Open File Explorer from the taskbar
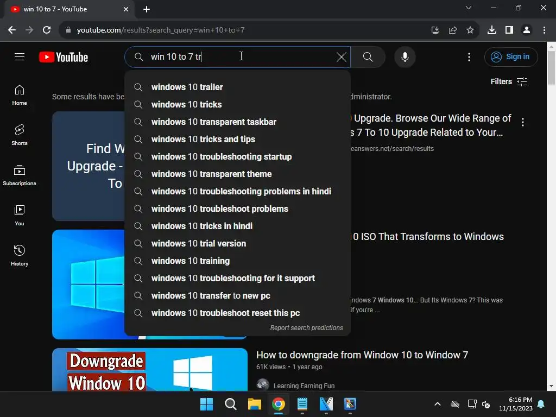 pos(254,404)
